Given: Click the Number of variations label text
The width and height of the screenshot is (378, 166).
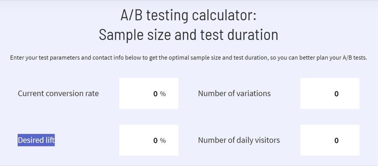Looking at the screenshot, I should pos(234,93).
